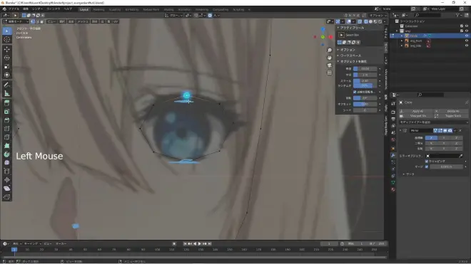
Task: Switch to the Layout workspace tab
Action: (84, 9)
